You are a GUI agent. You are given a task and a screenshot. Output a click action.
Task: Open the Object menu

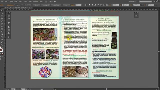click(11, 1)
